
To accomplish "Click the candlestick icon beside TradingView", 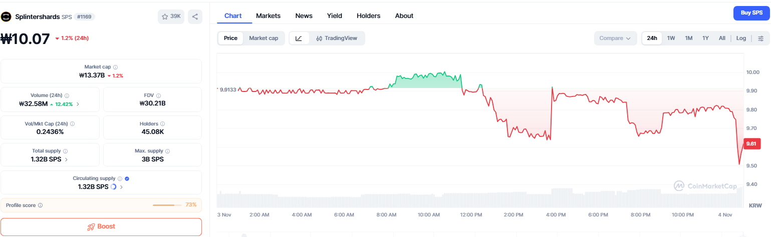I will pos(319,38).
